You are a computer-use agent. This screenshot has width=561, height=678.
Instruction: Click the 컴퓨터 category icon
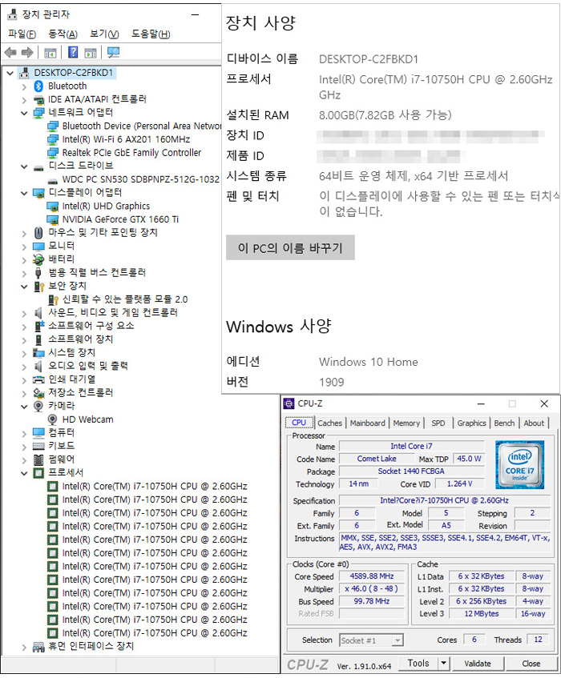[38, 433]
